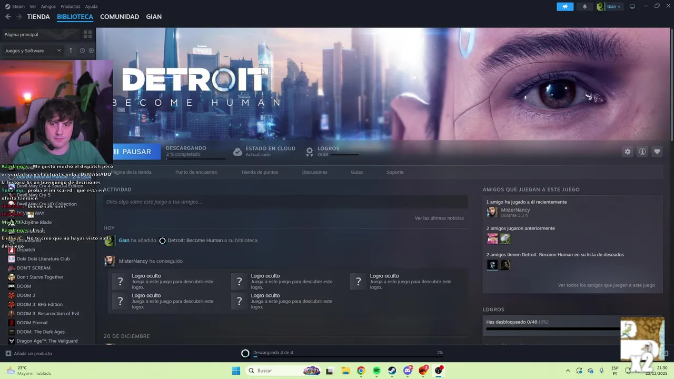The image size is (674, 379).
Task: Click the sort-direction up arrow icon
Action: tap(71, 51)
